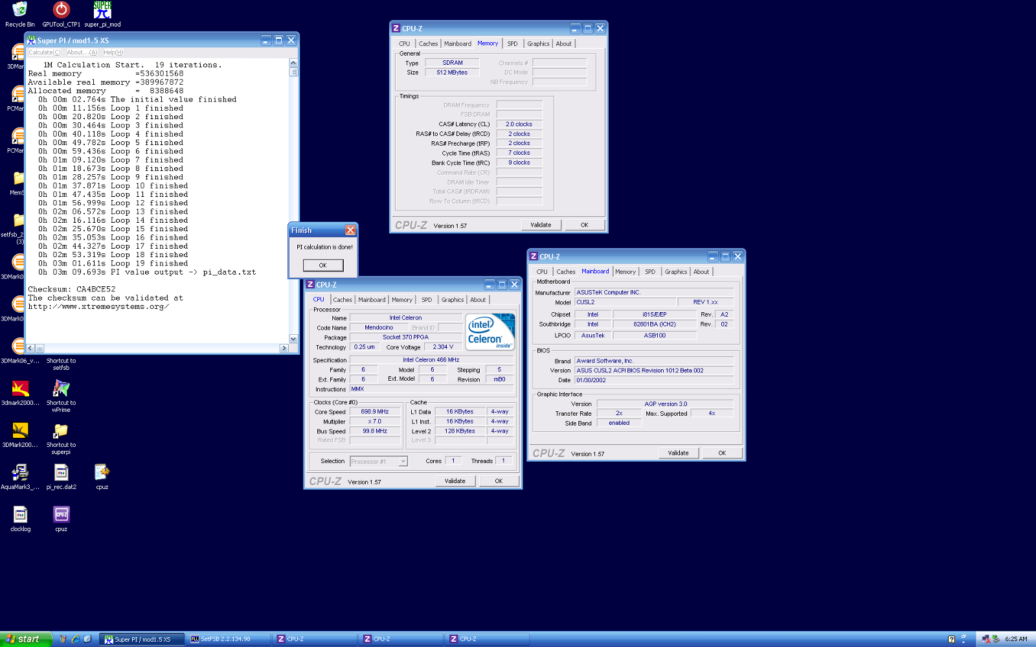The image size is (1036, 647).
Task: Click the network tray icon near the clock
Action: click(x=985, y=639)
